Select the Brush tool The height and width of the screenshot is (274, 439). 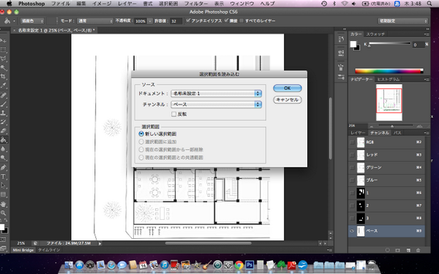click(4, 104)
